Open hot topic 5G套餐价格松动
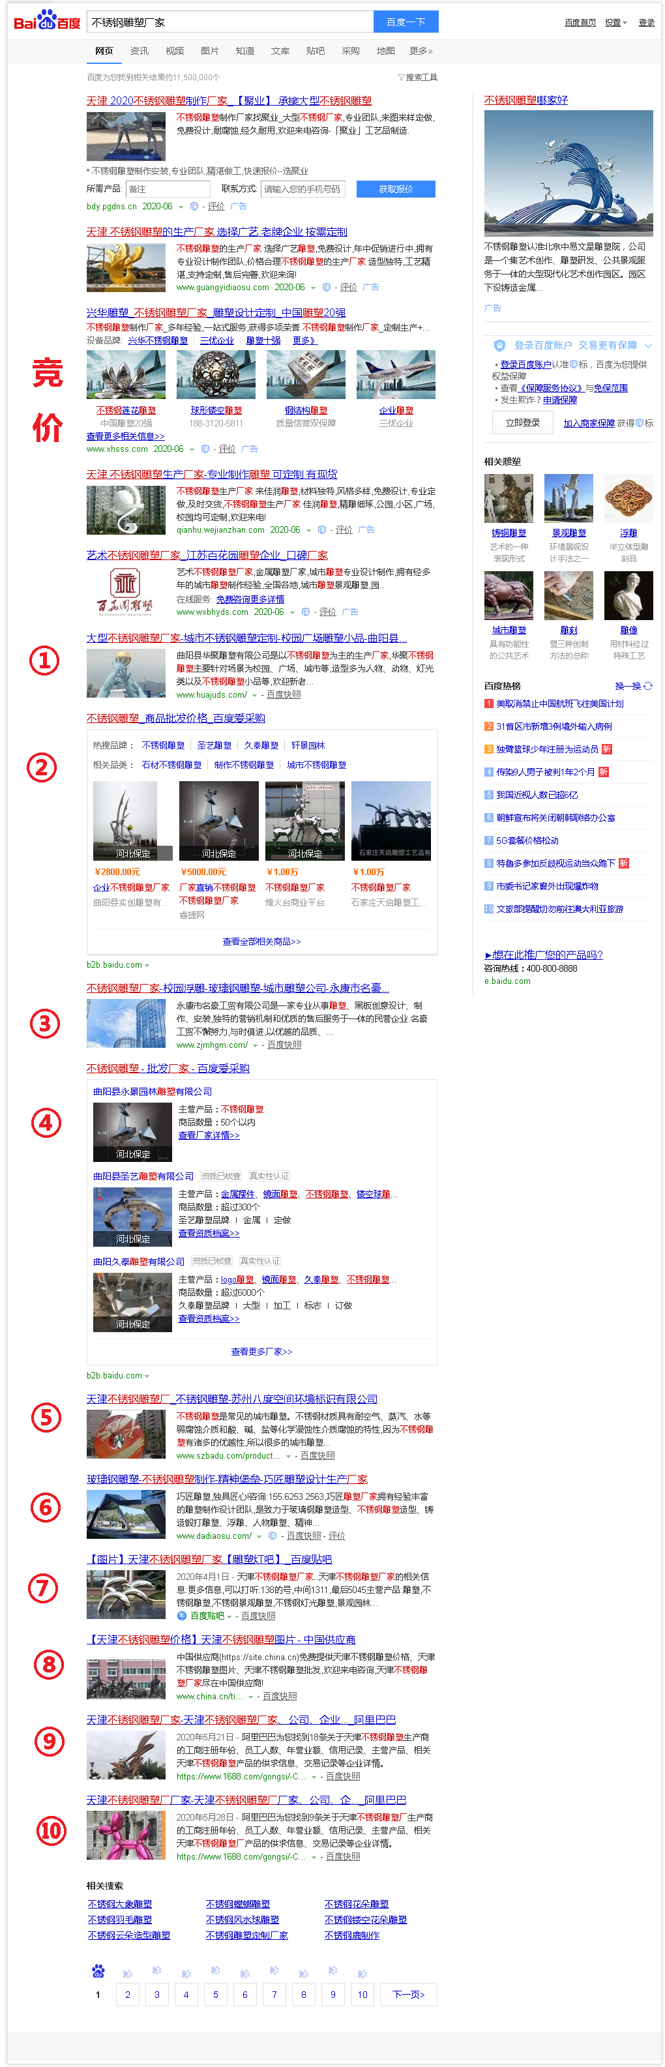 526,841
